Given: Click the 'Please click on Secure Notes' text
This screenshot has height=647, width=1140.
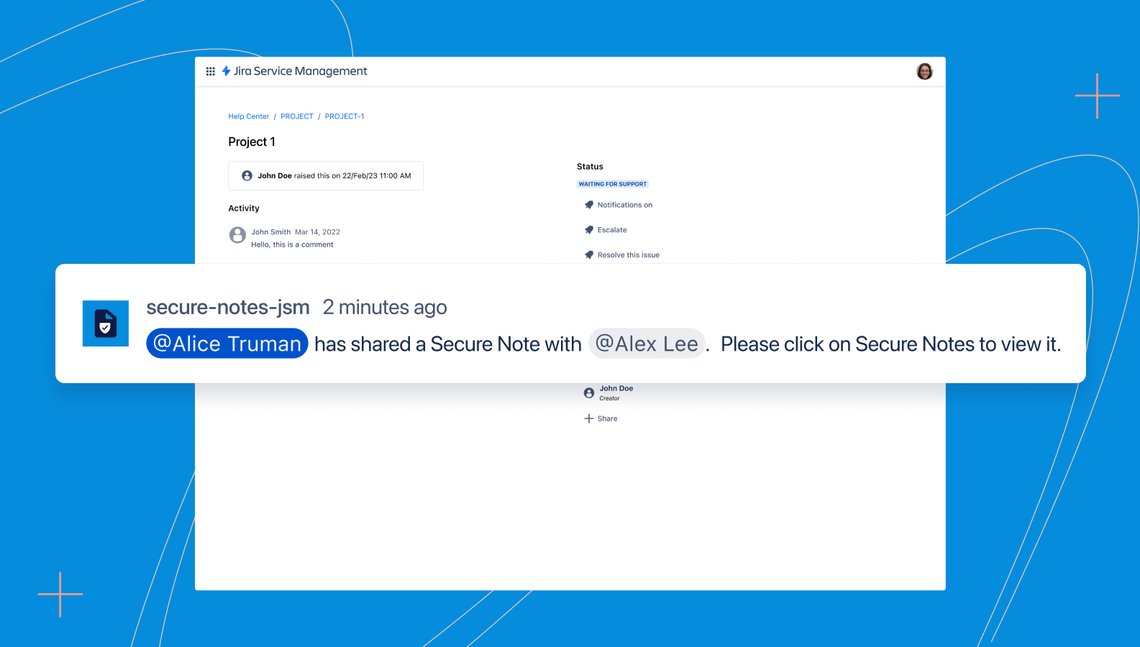Looking at the screenshot, I should click(x=891, y=344).
